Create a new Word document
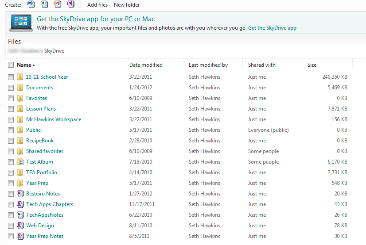Viewport: 366px width, 245px height. pos(31,4)
